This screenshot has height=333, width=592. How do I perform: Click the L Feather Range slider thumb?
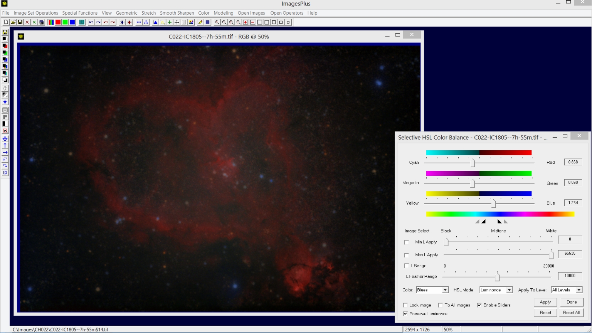click(497, 277)
